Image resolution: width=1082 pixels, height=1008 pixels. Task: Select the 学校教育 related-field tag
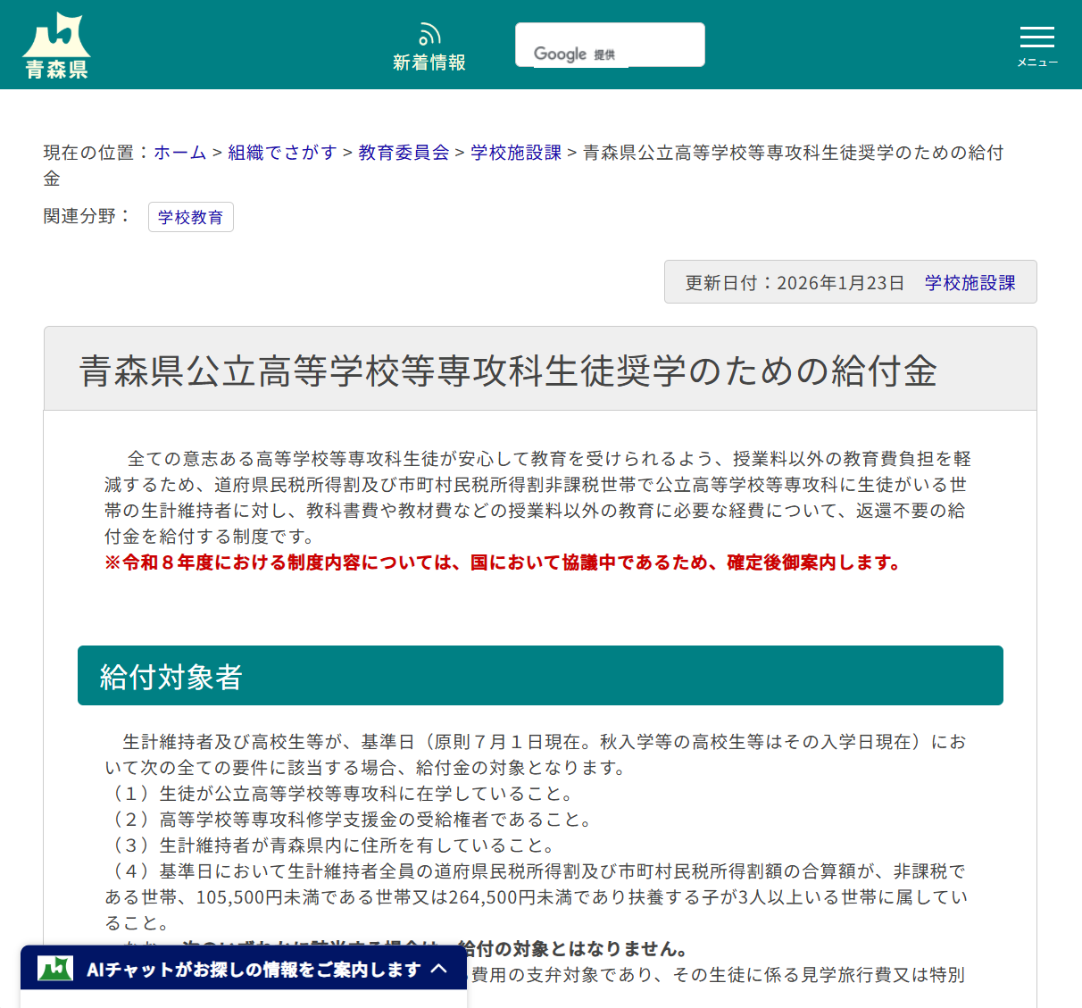pos(190,217)
